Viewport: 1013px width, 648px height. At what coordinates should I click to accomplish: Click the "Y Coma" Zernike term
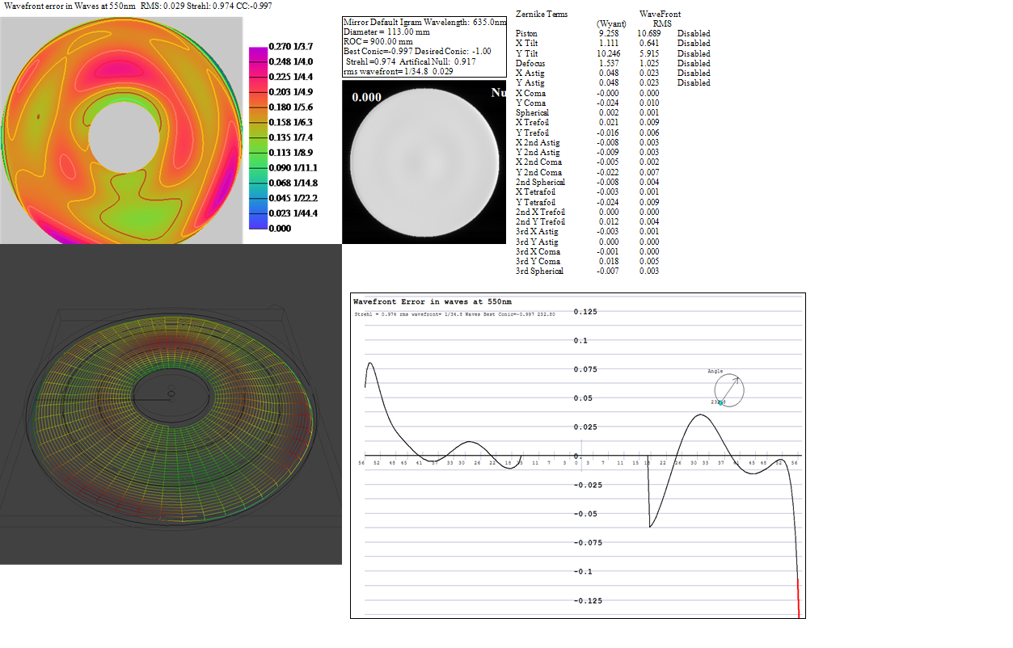[x=530, y=103]
